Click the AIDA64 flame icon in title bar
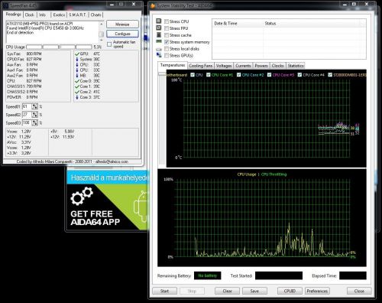Image resolution: width=382 pixels, height=303 pixels. pyautogui.click(x=153, y=5)
